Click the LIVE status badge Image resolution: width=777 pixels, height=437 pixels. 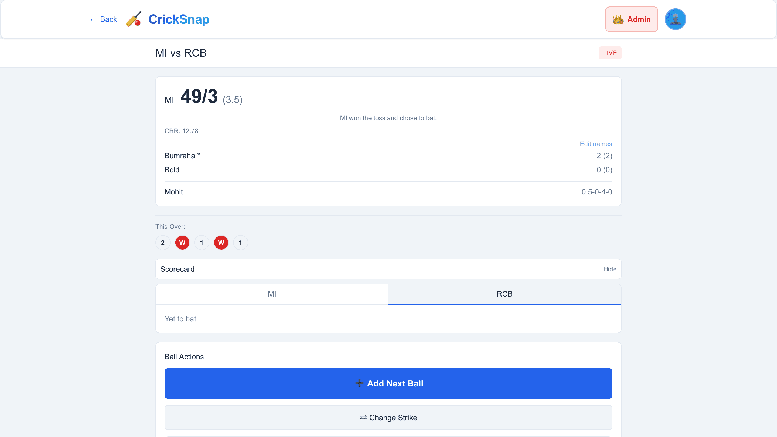(610, 53)
